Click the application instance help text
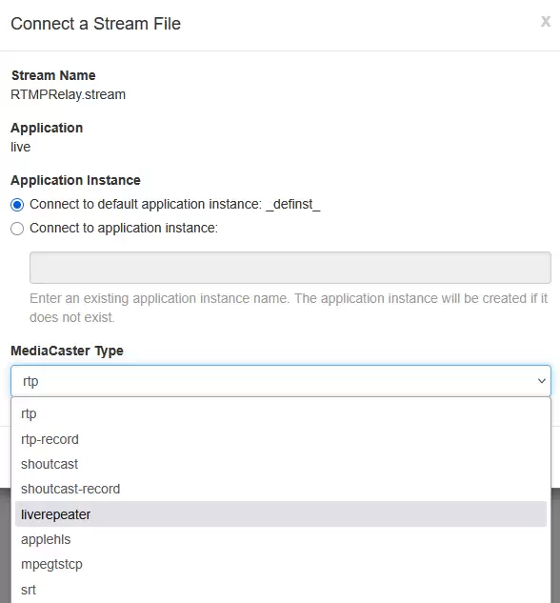 coord(289,308)
